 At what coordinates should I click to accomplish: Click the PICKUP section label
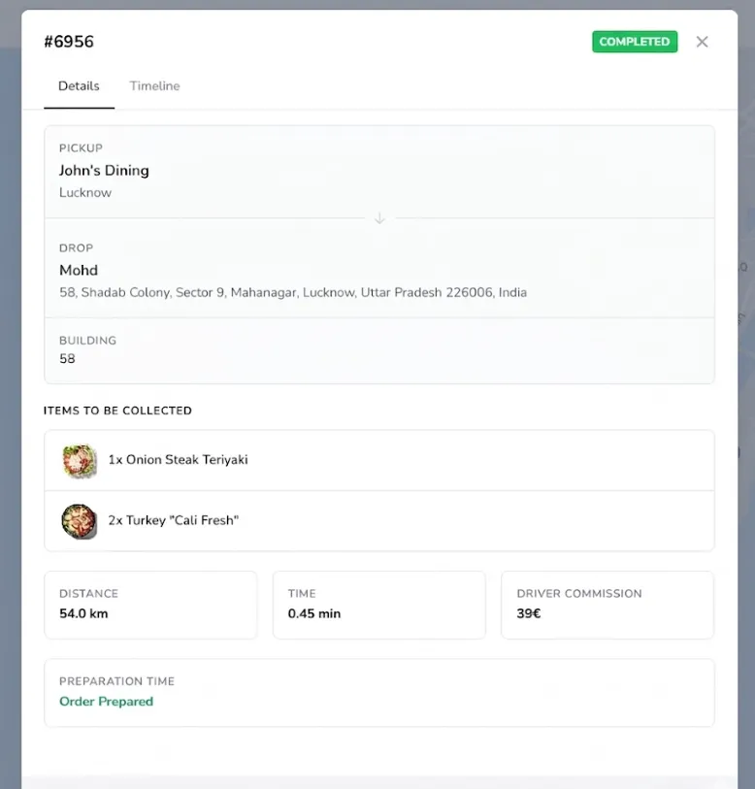tap(81, 148)
